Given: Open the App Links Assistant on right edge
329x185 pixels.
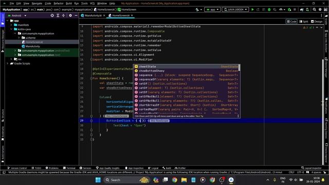Looking at the screenshot, I should coord(326,42).
